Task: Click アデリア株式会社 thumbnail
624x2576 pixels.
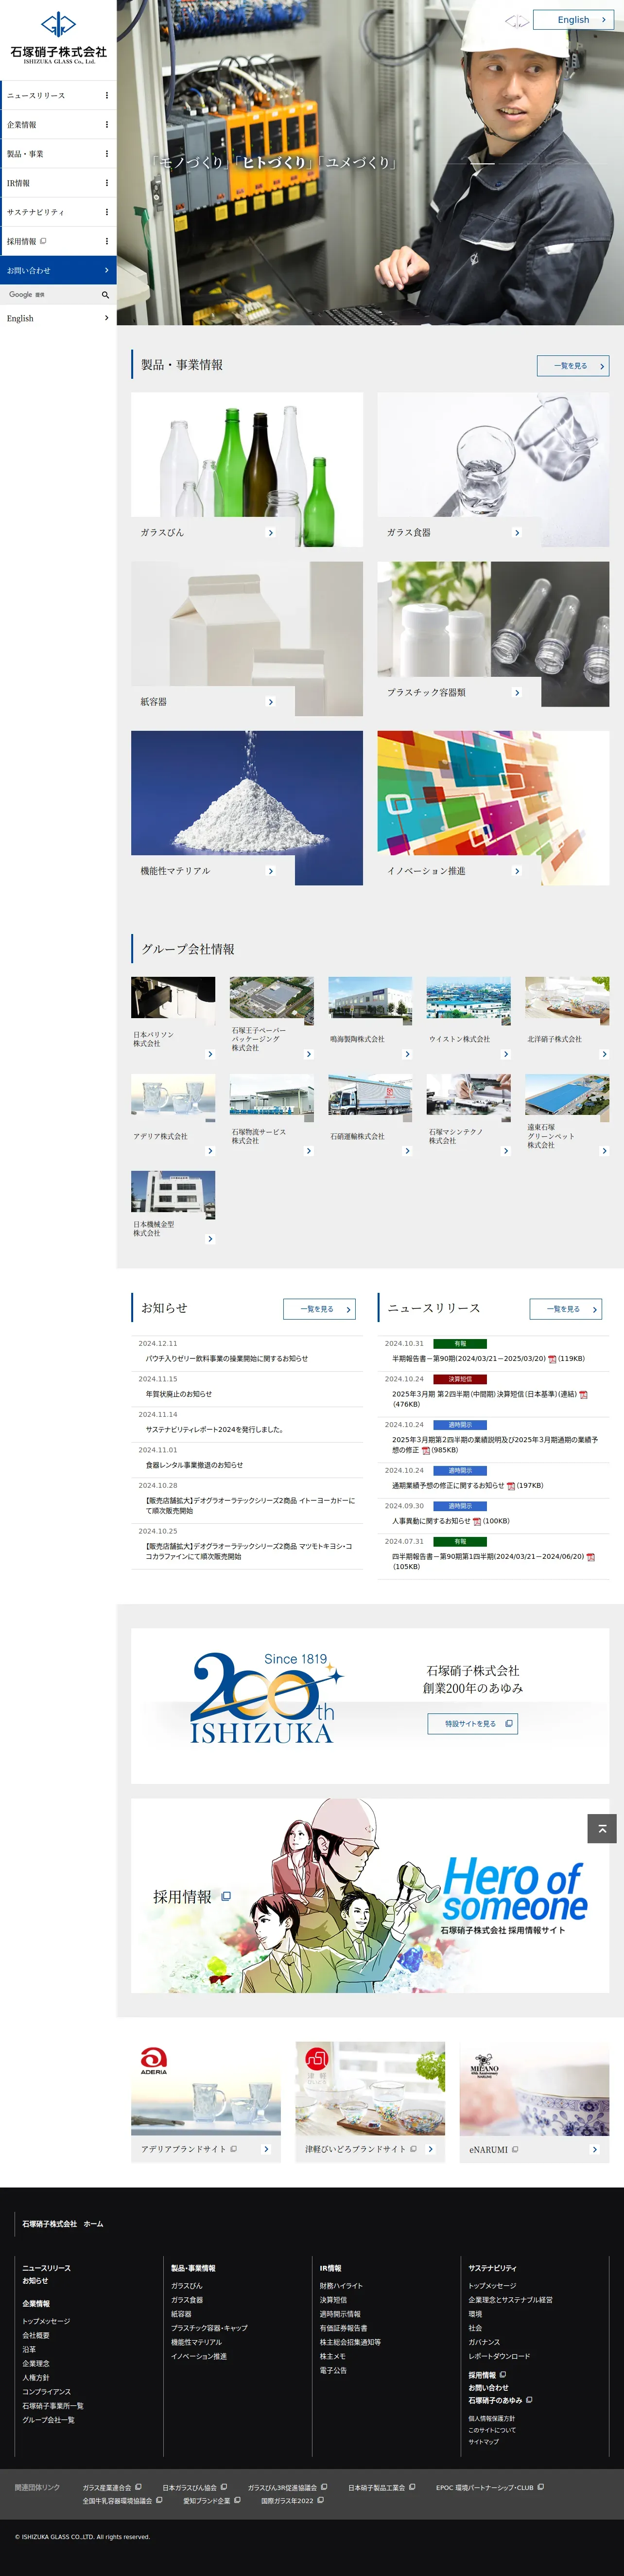Action: (173, 1097)
